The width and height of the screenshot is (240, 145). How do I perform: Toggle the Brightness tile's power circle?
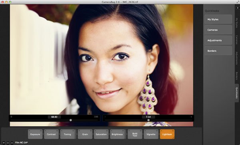click(x=123, y=131)
